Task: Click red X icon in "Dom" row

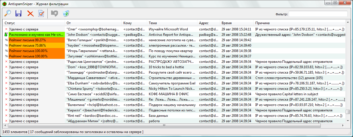Action: point(6,67)
